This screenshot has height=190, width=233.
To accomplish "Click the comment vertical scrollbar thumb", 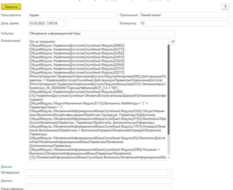I will pyautogui.click(x=169, y=89).
